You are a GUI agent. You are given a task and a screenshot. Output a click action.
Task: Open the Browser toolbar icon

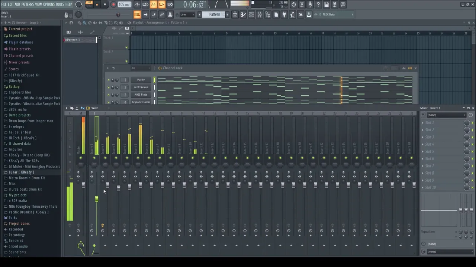coord(268,14)
